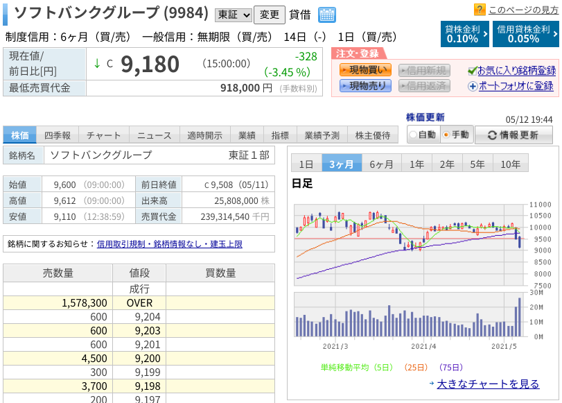Switch to the 業績 tab
The width and height of the screenshot is (562, 403).
coord(247,135)
